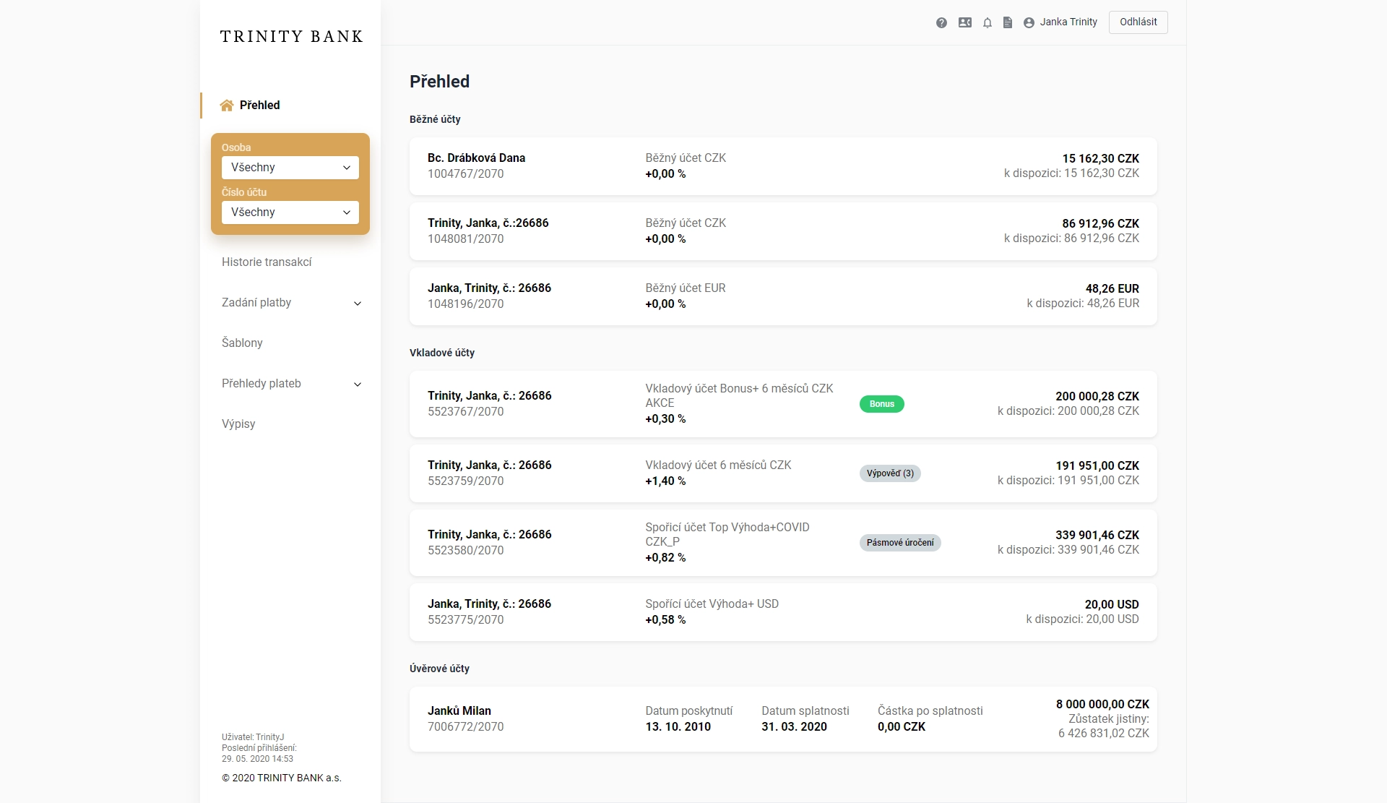Click the green Bonus badge
Screen dimensions: 1387x803
click(x=881, y=404)
